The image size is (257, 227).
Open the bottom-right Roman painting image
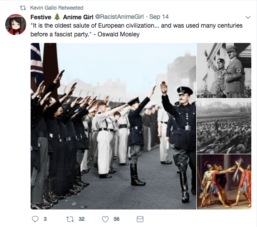tap(224, 182)
